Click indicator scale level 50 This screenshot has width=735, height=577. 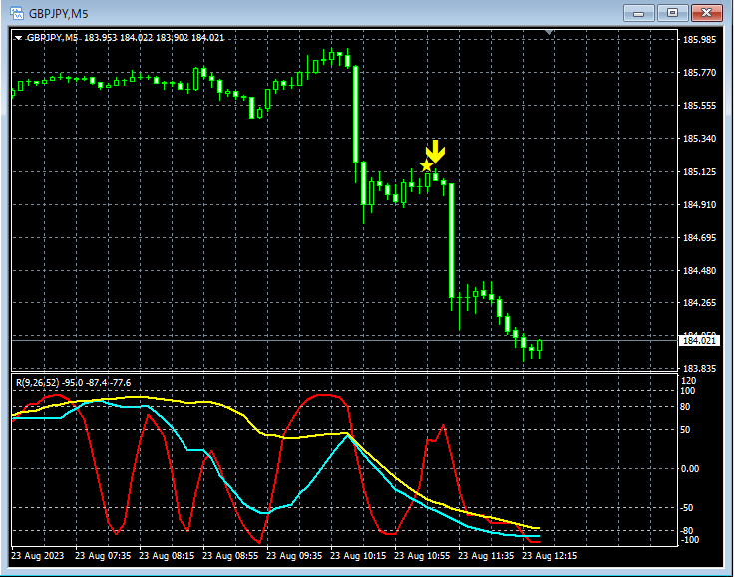point(685,430)
